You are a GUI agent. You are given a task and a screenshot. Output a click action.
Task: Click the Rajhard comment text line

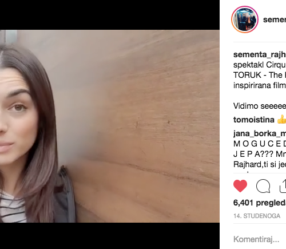click(x=260, y=164)
